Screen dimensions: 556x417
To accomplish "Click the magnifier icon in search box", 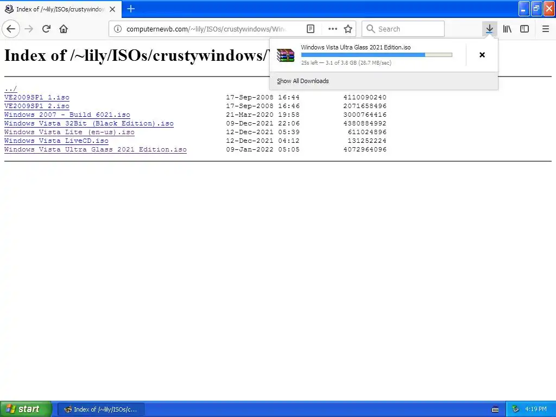I will click(x=370, y=29).
